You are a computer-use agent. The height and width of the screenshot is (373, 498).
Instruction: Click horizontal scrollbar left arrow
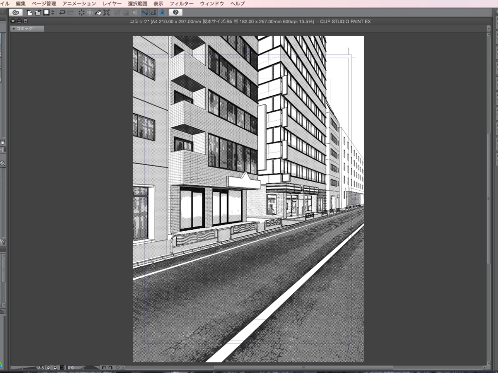pos(123,368)
